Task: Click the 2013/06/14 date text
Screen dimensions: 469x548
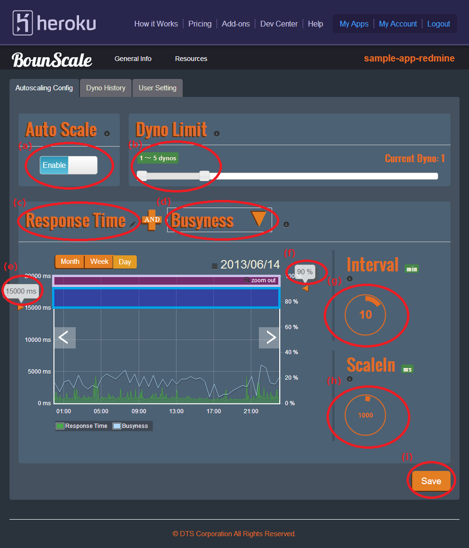Action: click(x=250, y=265)
